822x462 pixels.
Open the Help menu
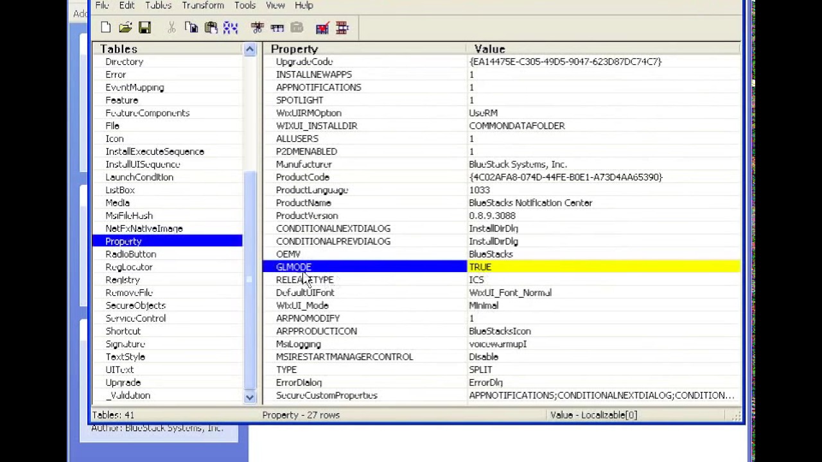click(304, 5)
